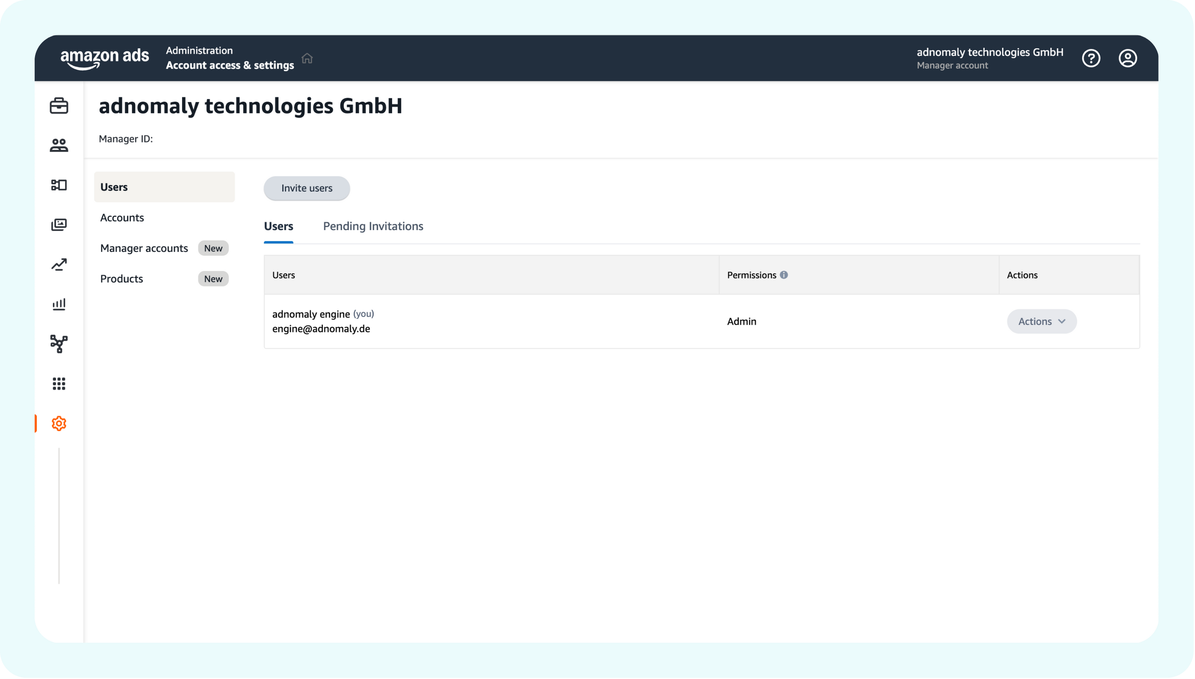Open the people/audiences sidebar icon
The image size is (1195, 679).
(59, 145)
